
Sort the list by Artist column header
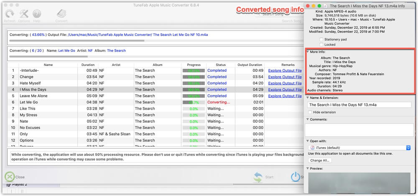(x=115, y=65)
